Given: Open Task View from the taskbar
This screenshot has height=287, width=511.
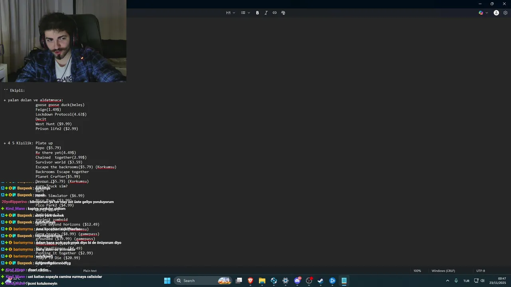Looking at the screenshot, I should point(239,281).
